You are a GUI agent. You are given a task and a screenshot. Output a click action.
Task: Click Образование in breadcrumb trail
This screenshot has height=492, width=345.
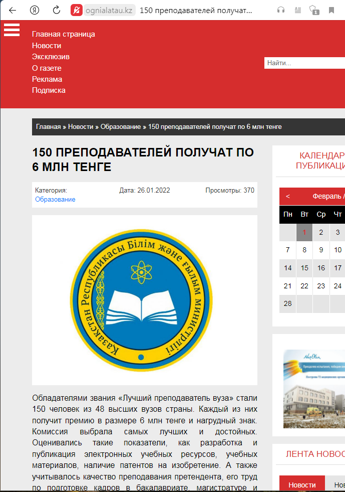[x=121, y=127]
